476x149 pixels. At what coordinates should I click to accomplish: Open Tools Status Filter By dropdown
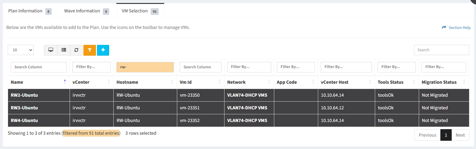tap(396, 67)
